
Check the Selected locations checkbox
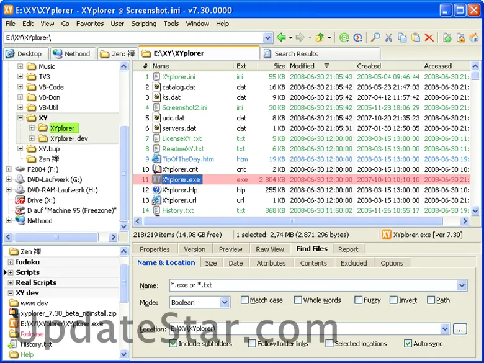(x=329, y=343)
